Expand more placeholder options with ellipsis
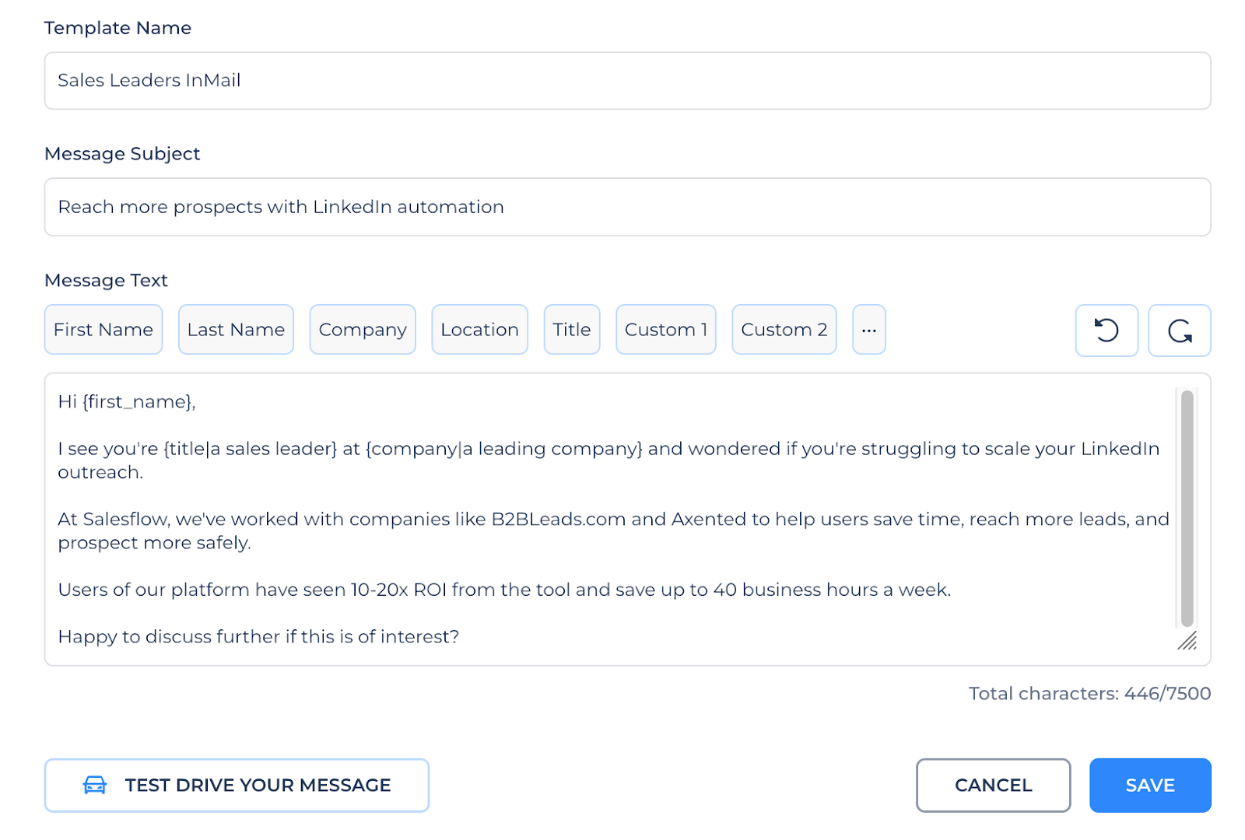The image size is (1245, 840). pyautogui.click(x=868, y=330)
